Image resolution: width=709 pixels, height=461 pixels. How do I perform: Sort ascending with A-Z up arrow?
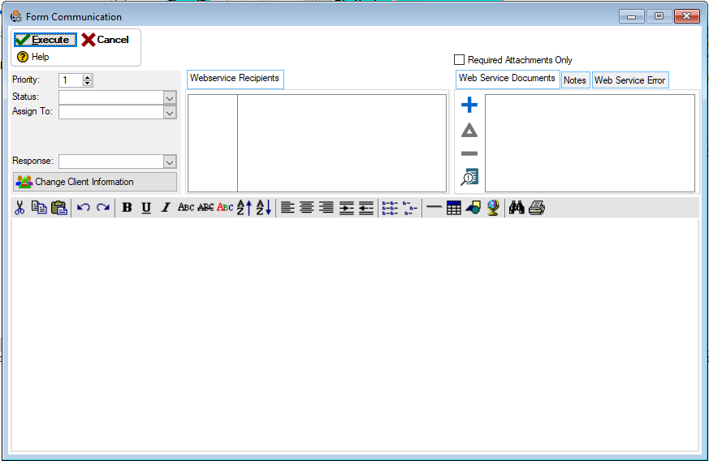(244, 208)
